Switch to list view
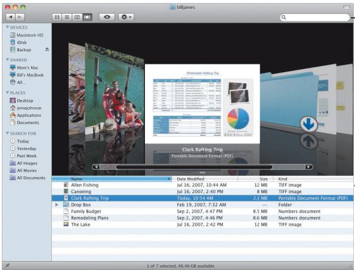Image resolution: width=355 pixels, height=270 pixels. click(x=67, y=17)
